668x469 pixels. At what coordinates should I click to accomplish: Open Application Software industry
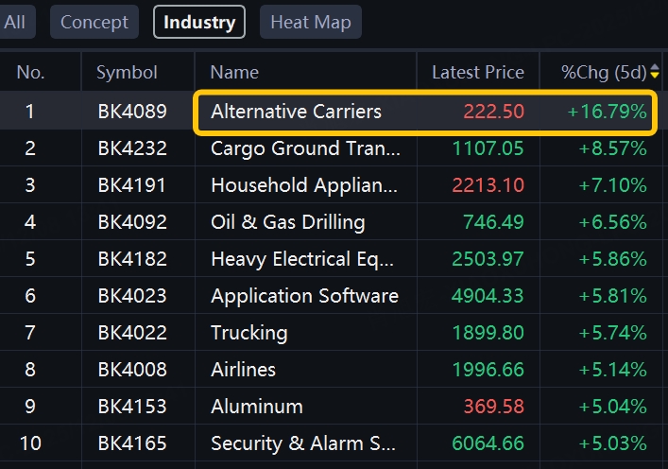(304, 296)
